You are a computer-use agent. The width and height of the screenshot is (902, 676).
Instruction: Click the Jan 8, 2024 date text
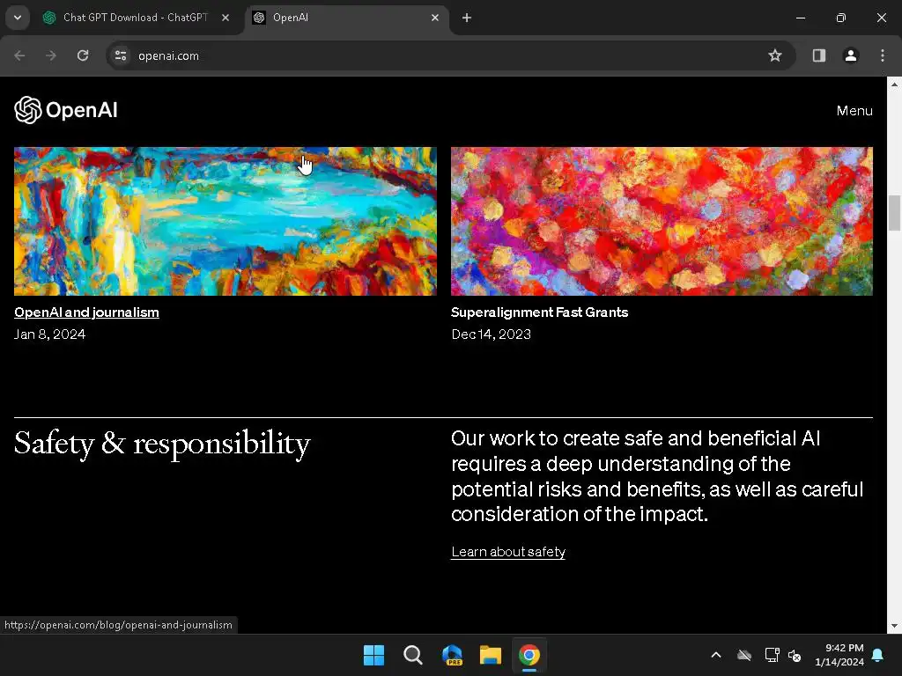(49, 334)
